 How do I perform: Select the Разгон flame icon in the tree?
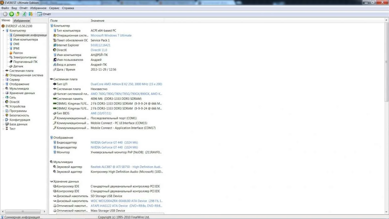pos(11,53)
